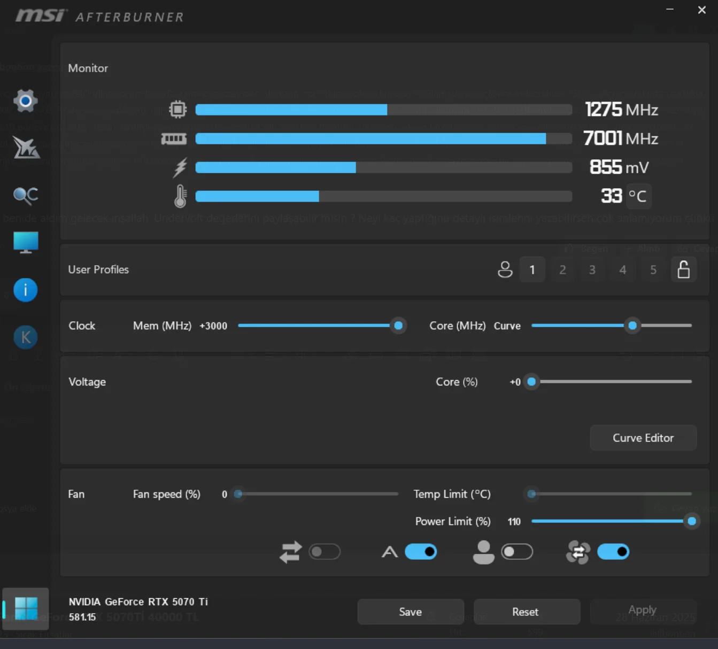Switch to user profile 5
The image size is (718, 649).
click(x=653, y=270)
